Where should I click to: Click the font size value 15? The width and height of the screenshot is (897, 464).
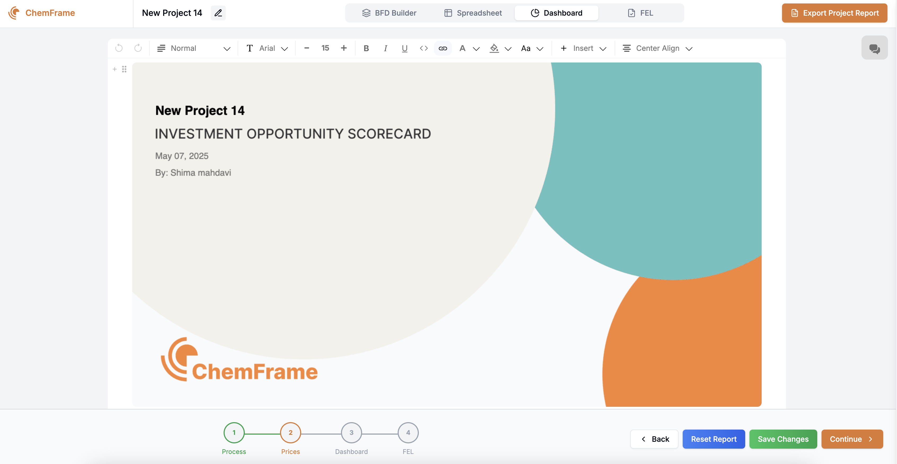[325, 48]
